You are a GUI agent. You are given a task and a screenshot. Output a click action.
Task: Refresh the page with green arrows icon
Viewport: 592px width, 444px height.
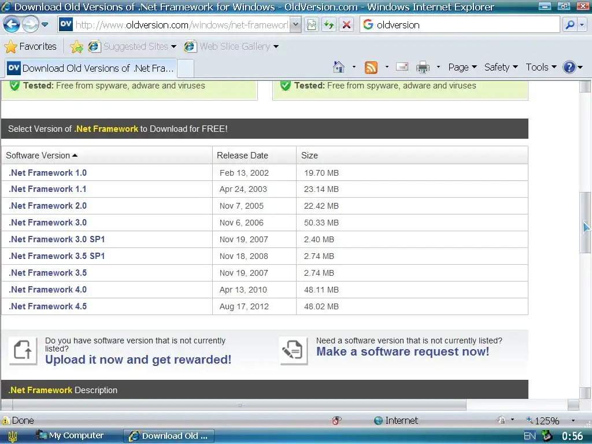pyautogui.click(x=329, y=25)
